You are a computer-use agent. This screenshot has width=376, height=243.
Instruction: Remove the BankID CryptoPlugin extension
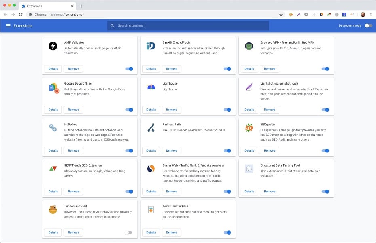tap(171, 69)
